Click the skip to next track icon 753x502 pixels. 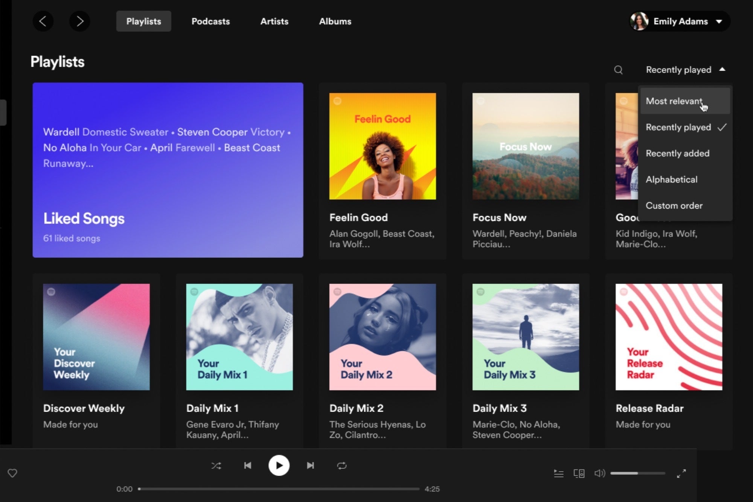[x=310, y=465]
